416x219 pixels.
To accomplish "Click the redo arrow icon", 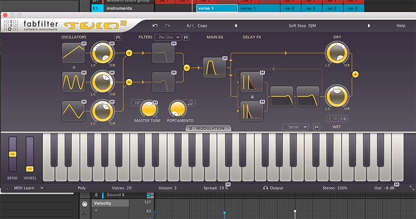I will (x=168, y=25).
